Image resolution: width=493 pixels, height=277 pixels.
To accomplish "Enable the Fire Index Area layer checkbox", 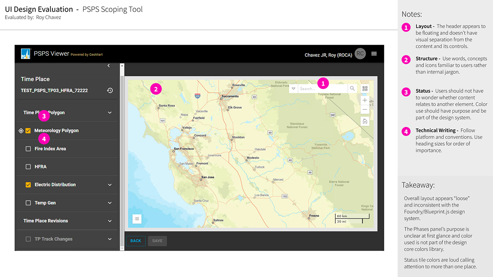I will [29, 148].
